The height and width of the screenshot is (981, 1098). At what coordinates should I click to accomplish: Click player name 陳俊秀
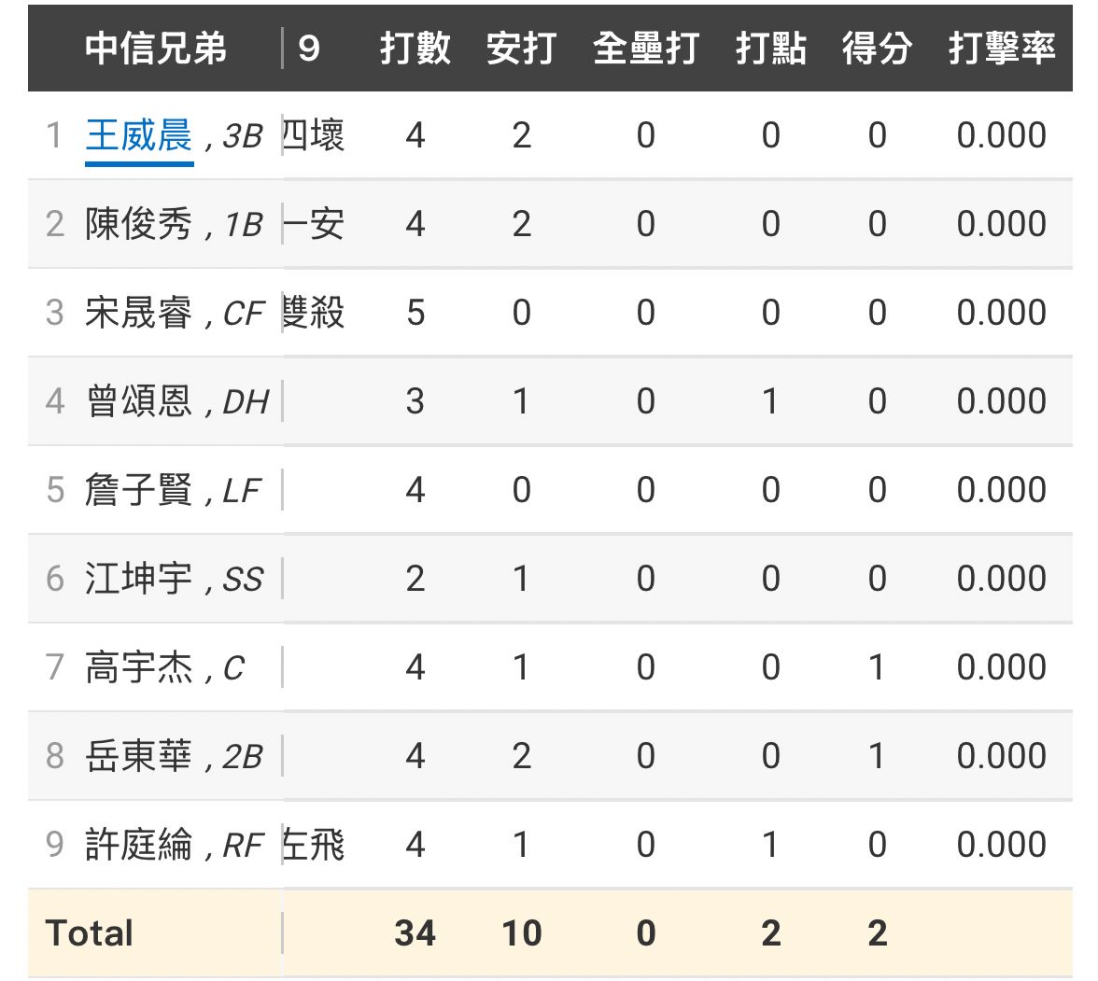point(138,225)
